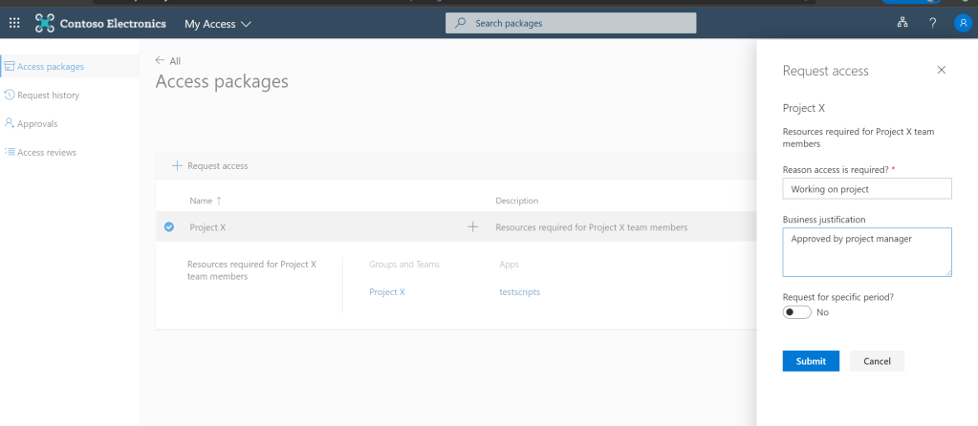Select Access packages in the sidebar

(50, 66)
